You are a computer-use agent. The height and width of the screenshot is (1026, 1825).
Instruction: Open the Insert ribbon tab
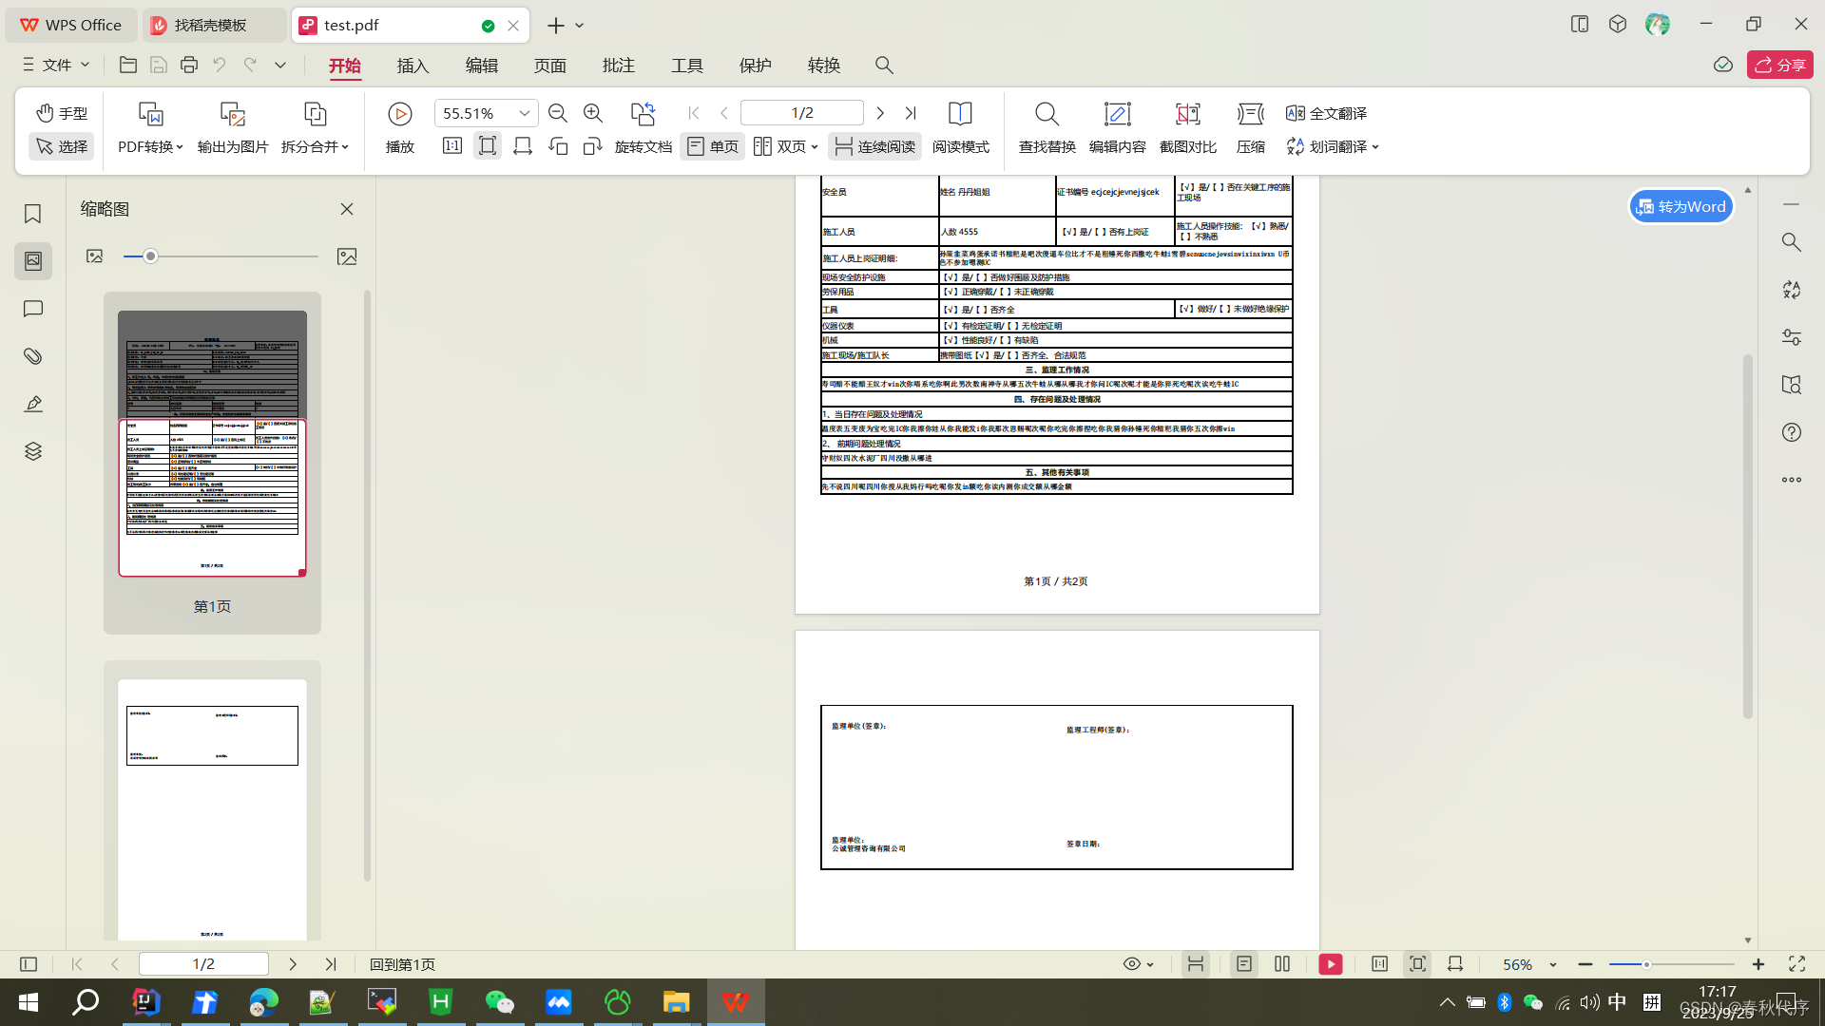click(x=413, y=66)
